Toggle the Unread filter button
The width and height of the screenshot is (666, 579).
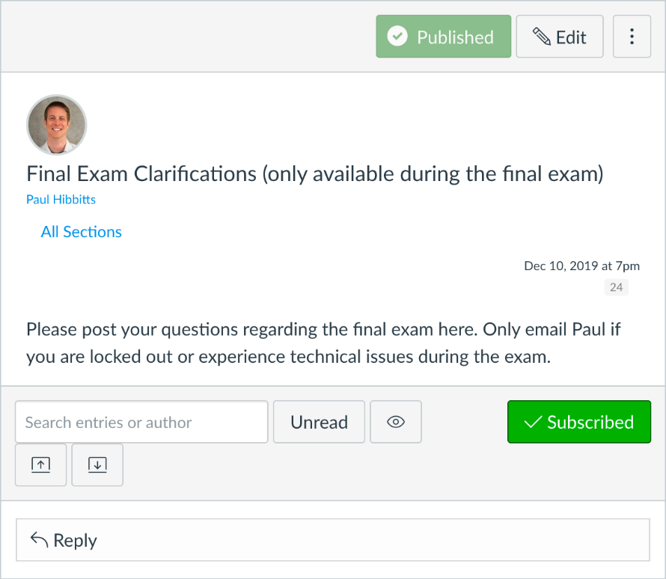pos(319,422)
